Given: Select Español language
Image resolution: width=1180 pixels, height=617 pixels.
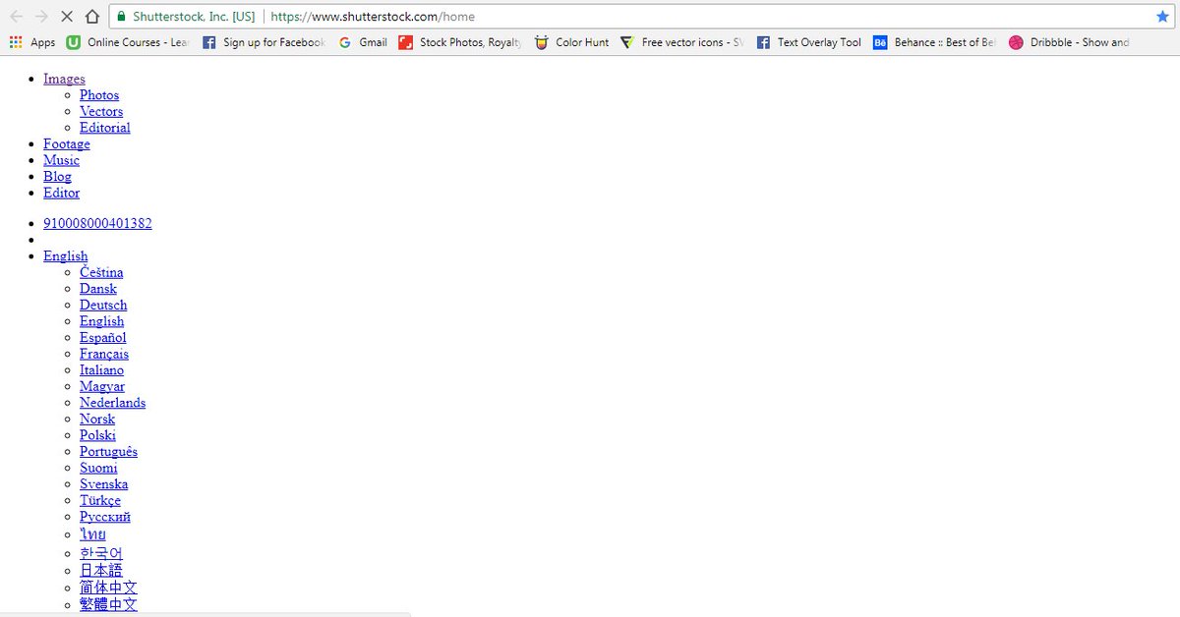Looking at the screenshot, I should (103, 337).
